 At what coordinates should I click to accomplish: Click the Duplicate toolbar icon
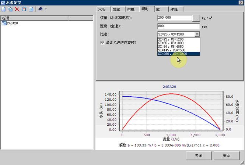click(10, 9)
